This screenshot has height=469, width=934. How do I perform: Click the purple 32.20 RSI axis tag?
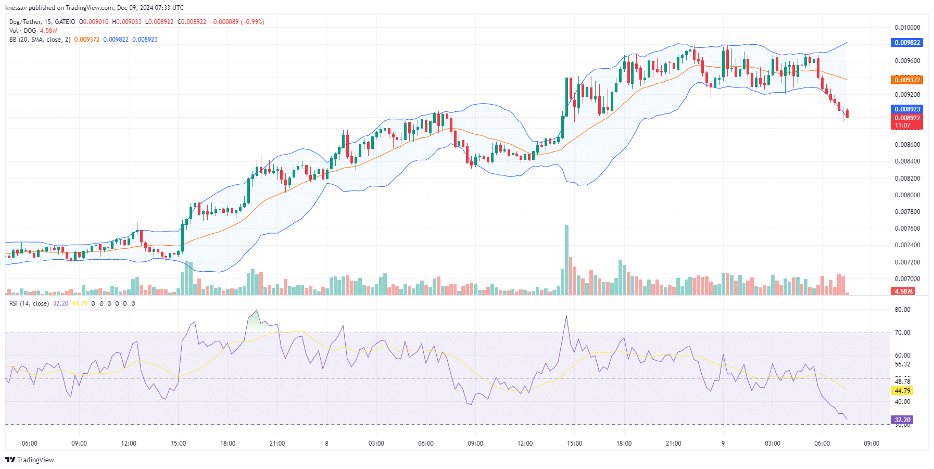coord(902,420)
